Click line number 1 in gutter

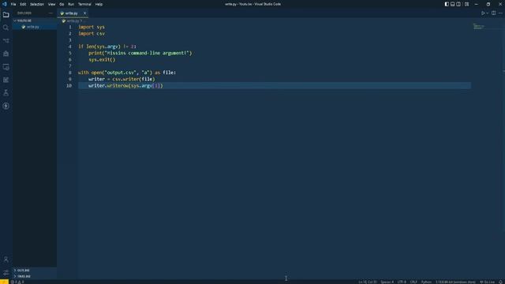click(x=70, y=27)
